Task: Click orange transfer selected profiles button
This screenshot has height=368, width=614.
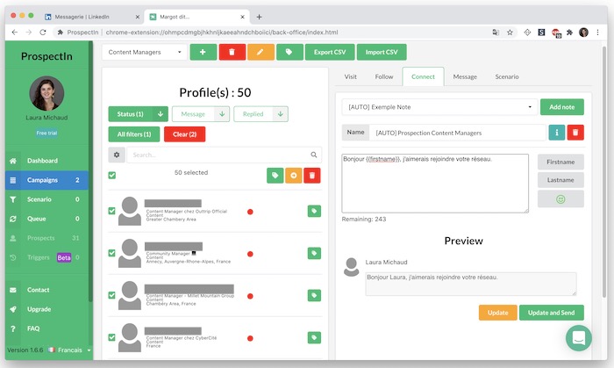Action: (294, 176)
